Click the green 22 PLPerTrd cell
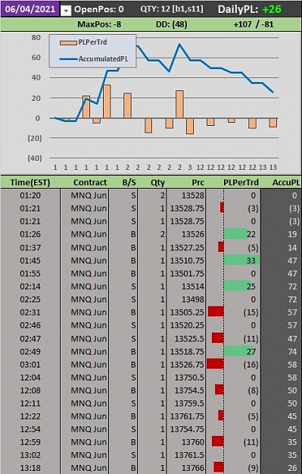 [242, 234]
